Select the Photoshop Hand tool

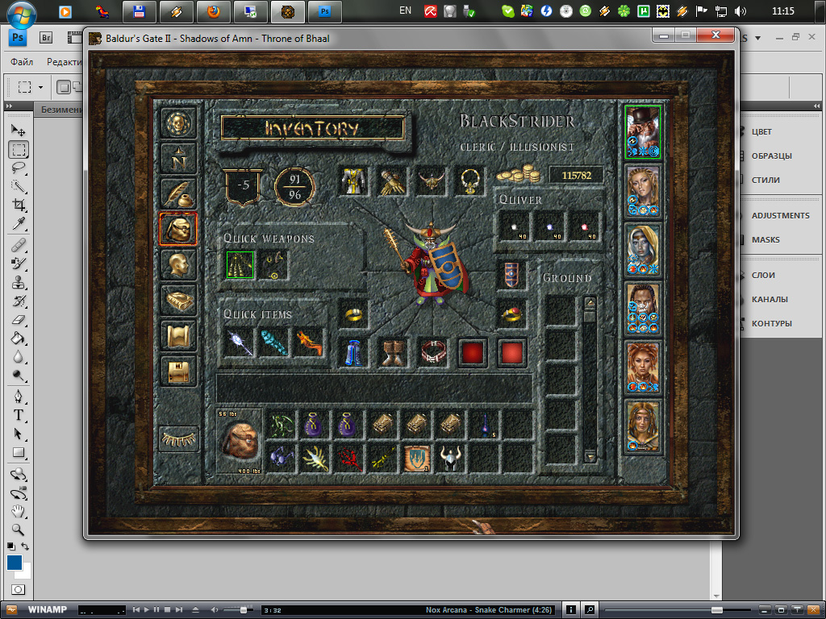[x=19, y=510]
